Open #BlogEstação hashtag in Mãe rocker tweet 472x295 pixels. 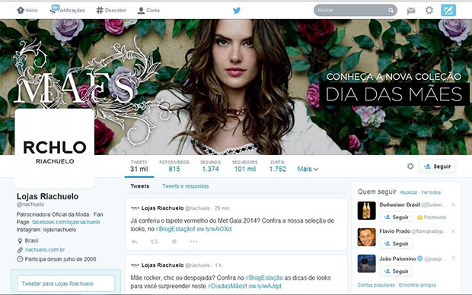click(264, 278)
